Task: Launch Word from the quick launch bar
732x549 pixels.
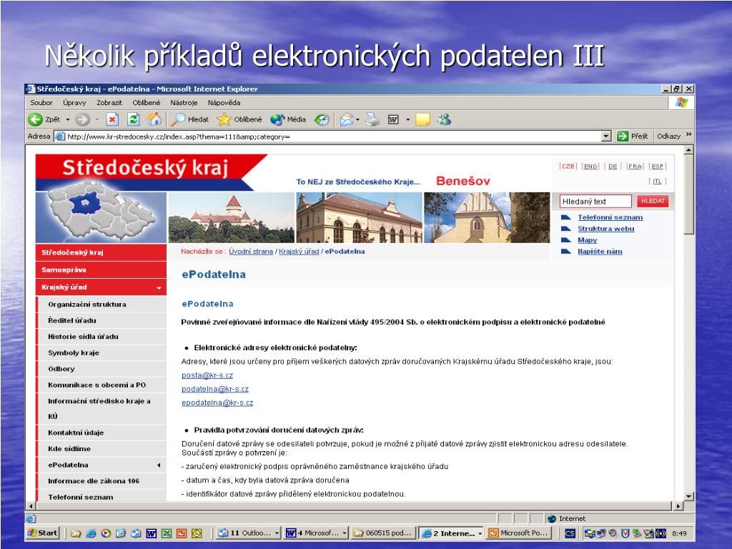Action: pyautogui.click(x=152, y=533)
